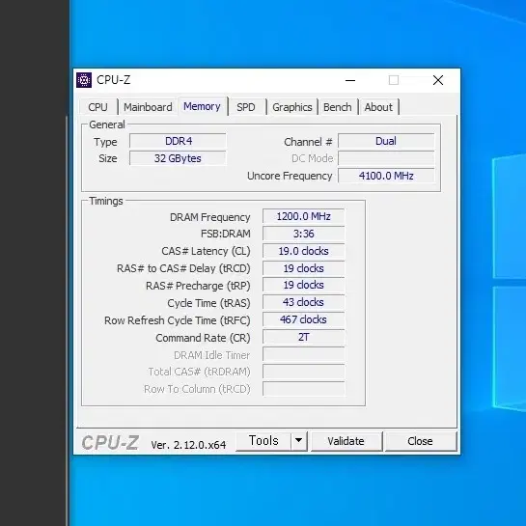The height and width of the screenshot is (526, 526).
Task: Click the 43 clocks tRAS value
Action: point(304,302)
